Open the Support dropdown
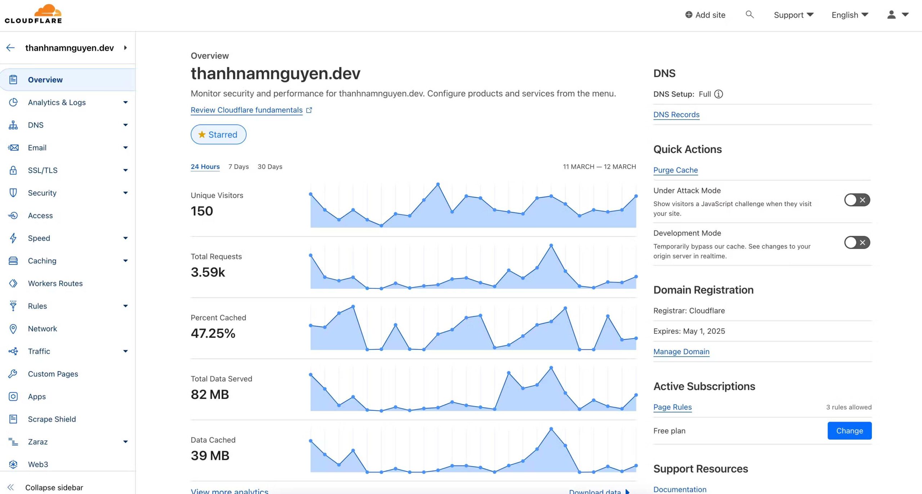The height and width of the screenshot is (494, 922). pos(794,15)
